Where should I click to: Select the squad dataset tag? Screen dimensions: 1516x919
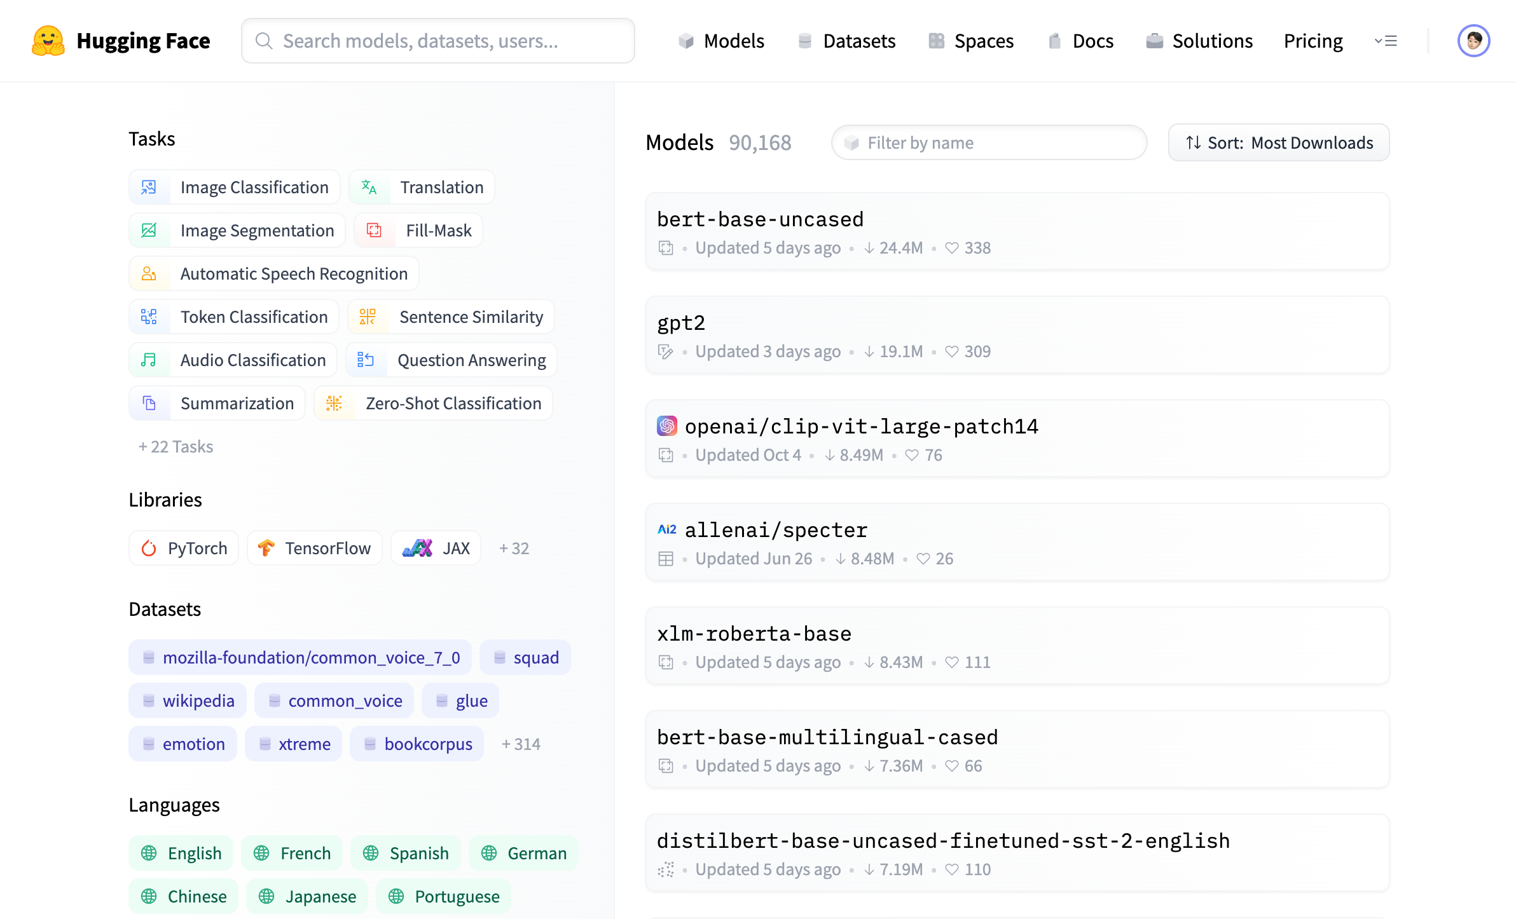[525, 658]
